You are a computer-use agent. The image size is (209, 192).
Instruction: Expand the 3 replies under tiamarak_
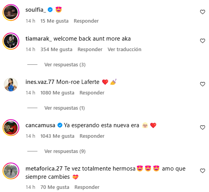[x=65, y=65]
